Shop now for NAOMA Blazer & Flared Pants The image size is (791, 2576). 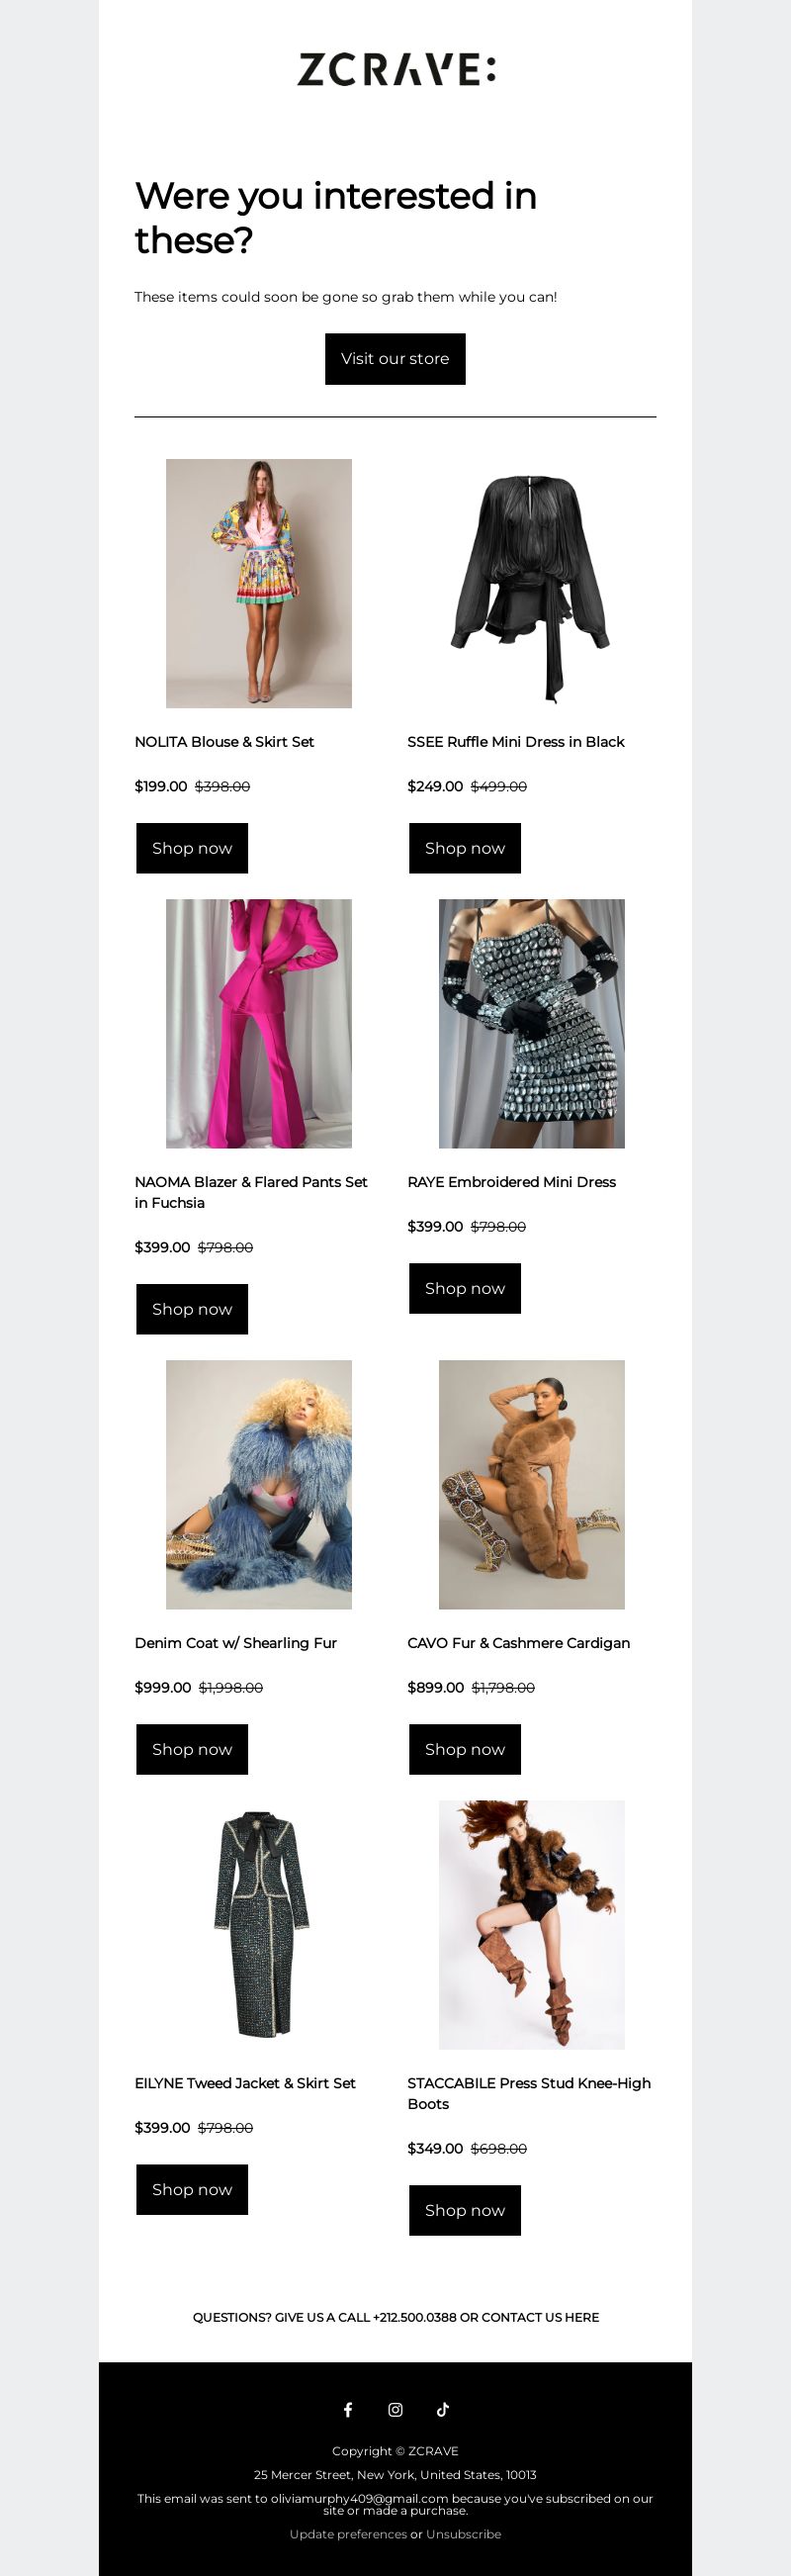(192, 1309)
